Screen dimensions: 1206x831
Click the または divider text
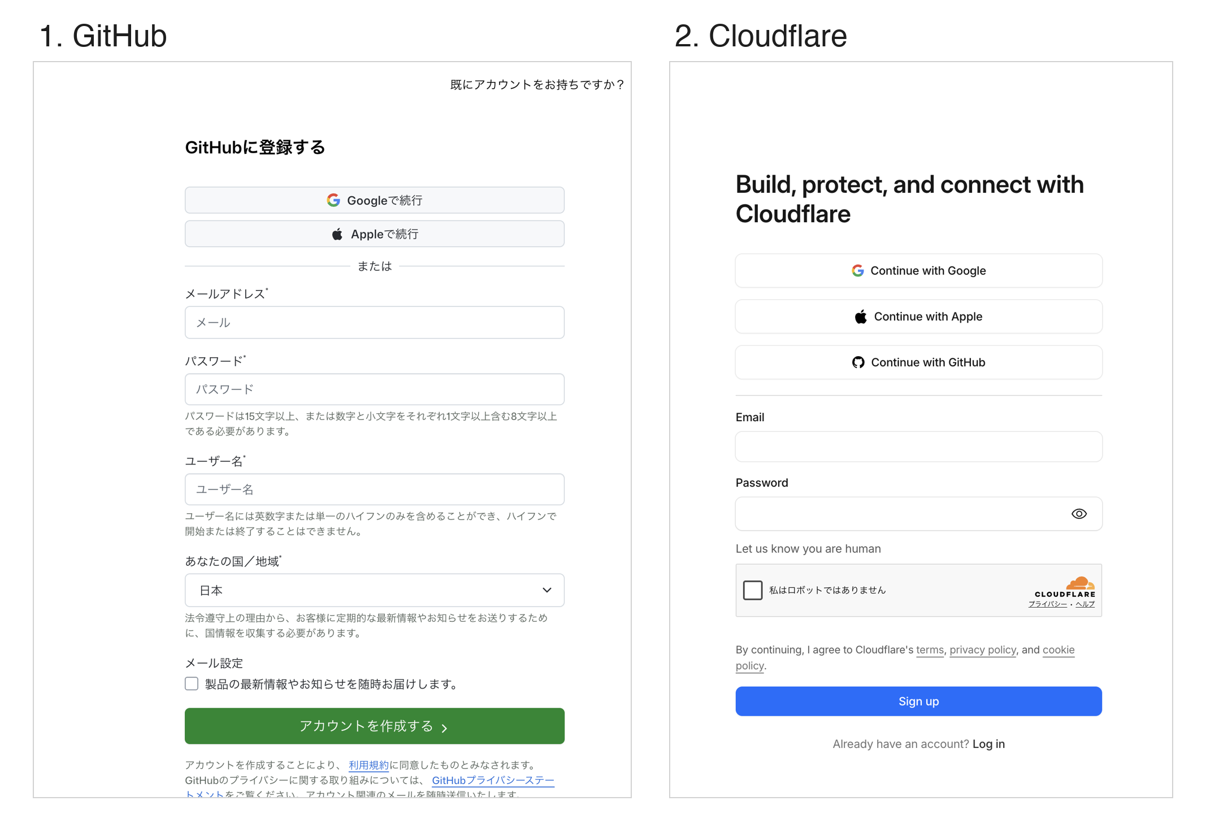375,266
